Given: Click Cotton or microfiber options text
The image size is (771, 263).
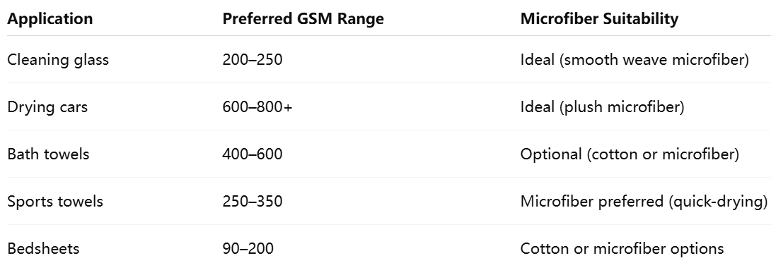Looking at the screenshot, I should (622, 248).
